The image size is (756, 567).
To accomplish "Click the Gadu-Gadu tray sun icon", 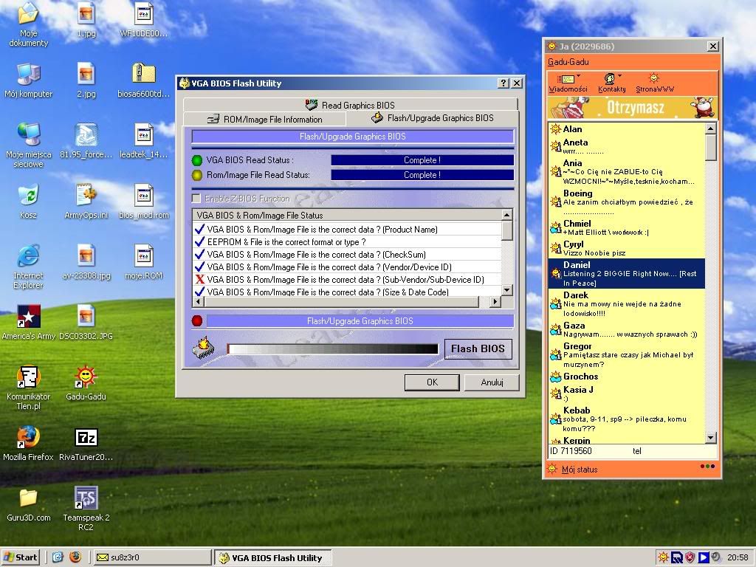I will click(663, 557).
